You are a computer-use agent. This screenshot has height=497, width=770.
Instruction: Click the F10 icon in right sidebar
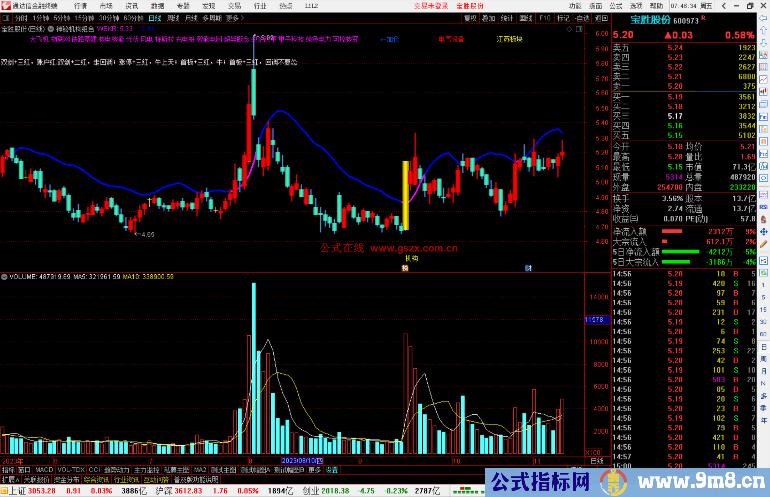pyautogui.click(x=763, y=117)
